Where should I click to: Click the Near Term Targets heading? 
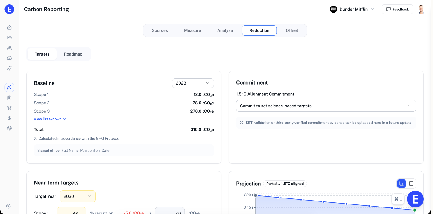(56, 183)
